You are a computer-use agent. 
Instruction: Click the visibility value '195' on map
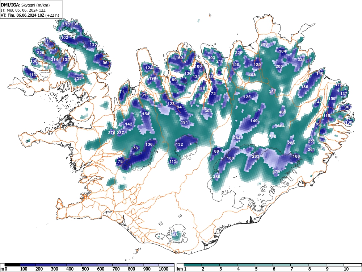tap(66, 24)
